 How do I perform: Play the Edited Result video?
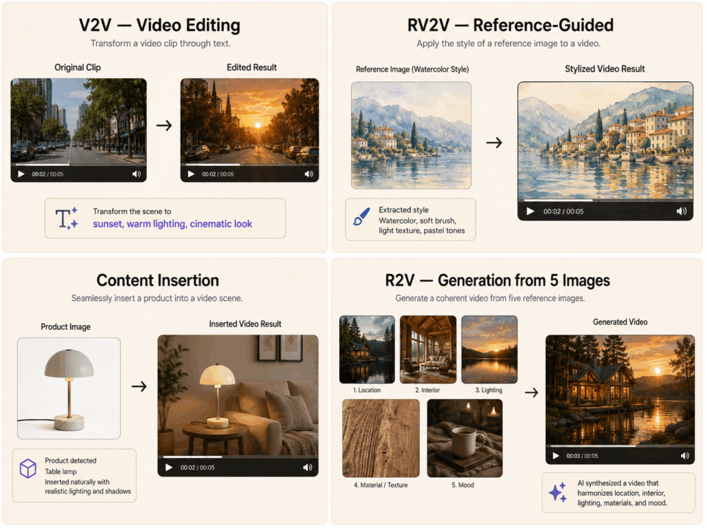[191, 174]
